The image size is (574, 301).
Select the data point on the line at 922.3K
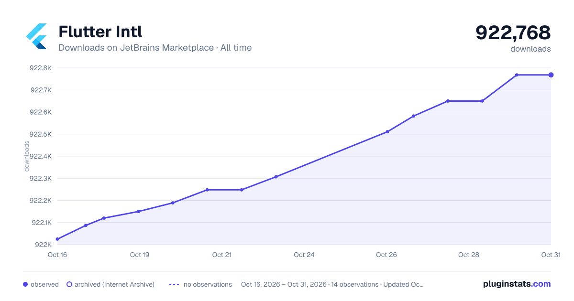(x=276, y=177)
